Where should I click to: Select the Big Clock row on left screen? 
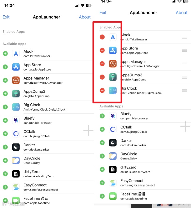48,107
